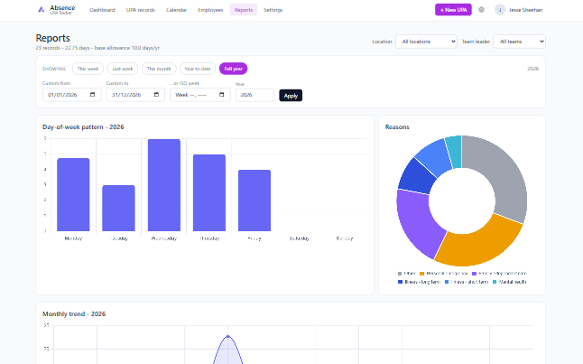
Task: Click the peak point on Monthly trend line
Action: (228, 336)
